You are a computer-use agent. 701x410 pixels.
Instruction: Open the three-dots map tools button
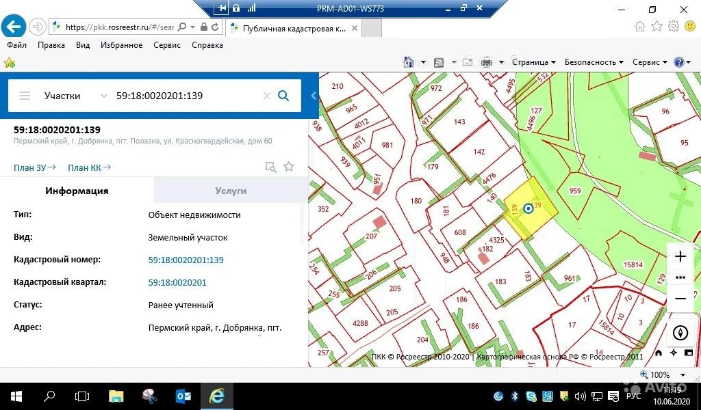tap(680, 277)
